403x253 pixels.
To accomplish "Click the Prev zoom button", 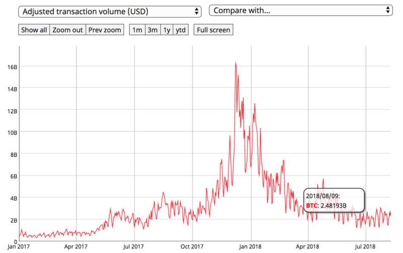I will pos(105,30).
